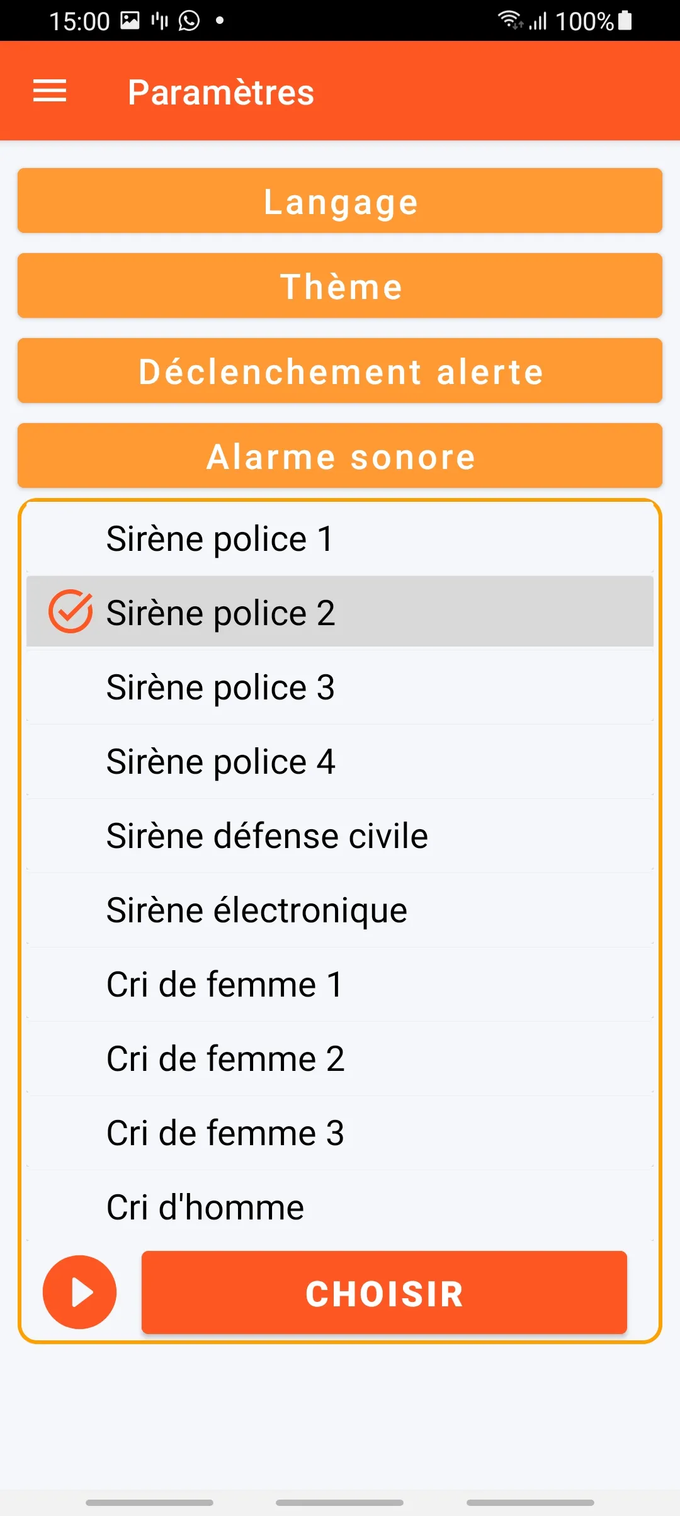This screenshot has height=1516, width=680.
Task: Tap the center home navigation bar
Action: (x=340, y=1502)
